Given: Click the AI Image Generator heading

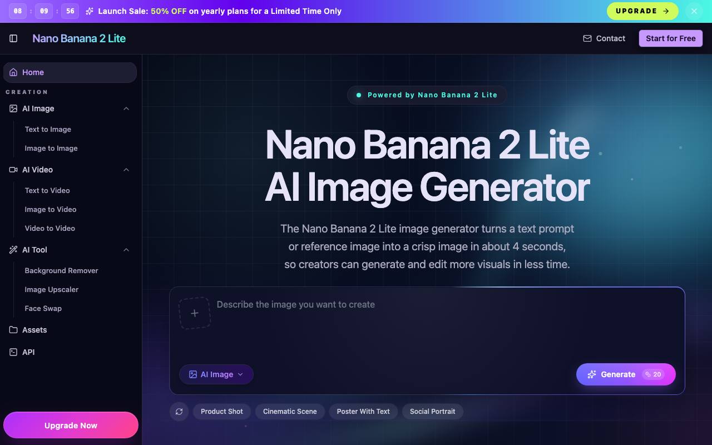Looking at the screenshot, I should pos(427,187).
